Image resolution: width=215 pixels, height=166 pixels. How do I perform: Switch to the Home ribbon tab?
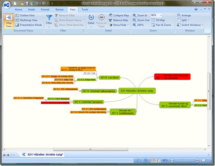pyautogui.click(x=18, y=10)
